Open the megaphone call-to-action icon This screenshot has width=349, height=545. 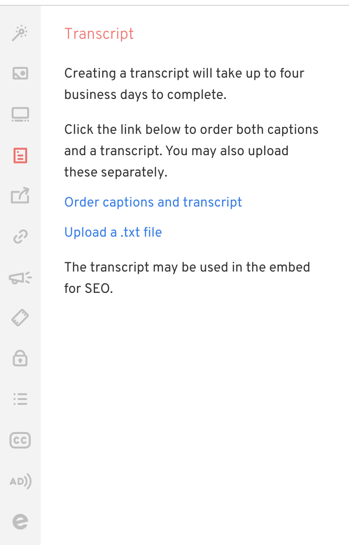[x=20, y=278]
